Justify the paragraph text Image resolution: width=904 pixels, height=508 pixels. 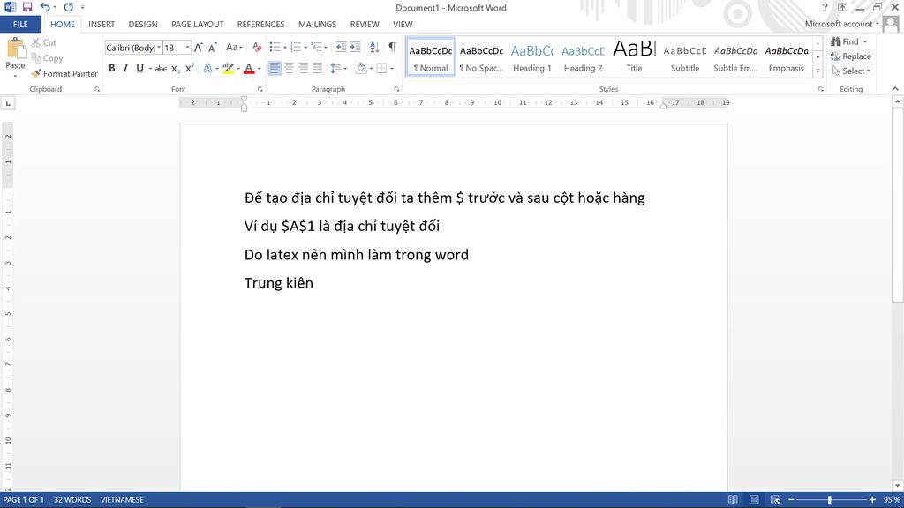pos(317,68)
